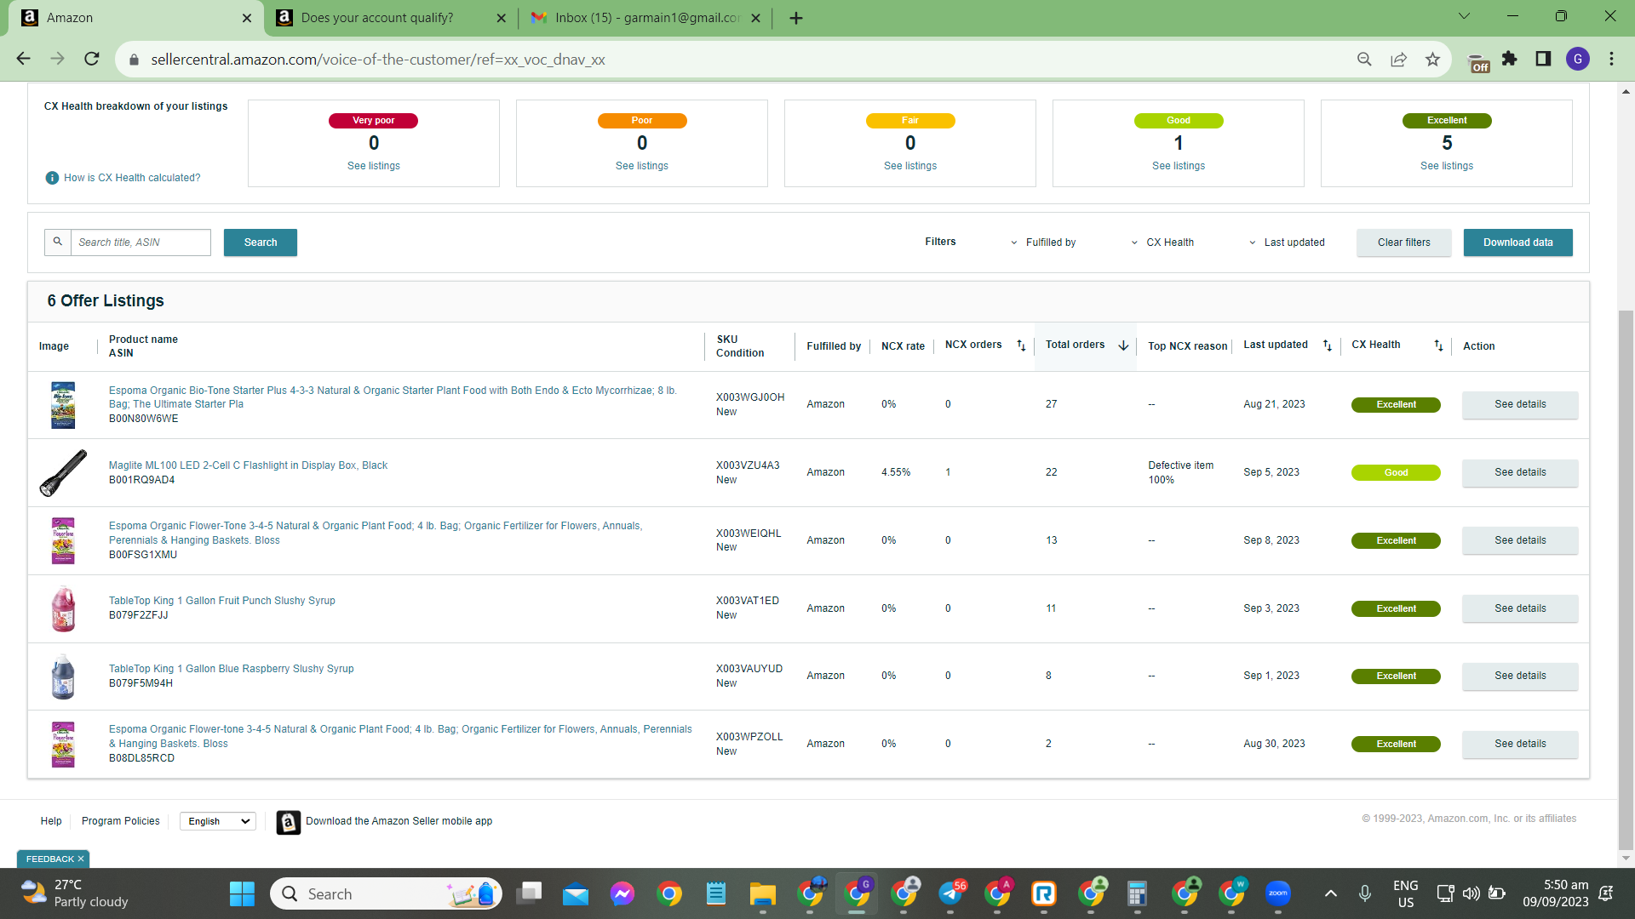Go back to the previous page
1635x919 pixels.
(23, 59)
